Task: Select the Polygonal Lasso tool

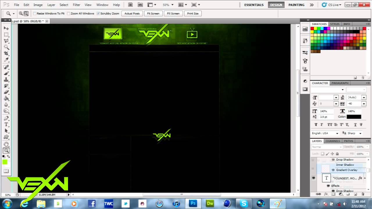Action: (6, 41)
